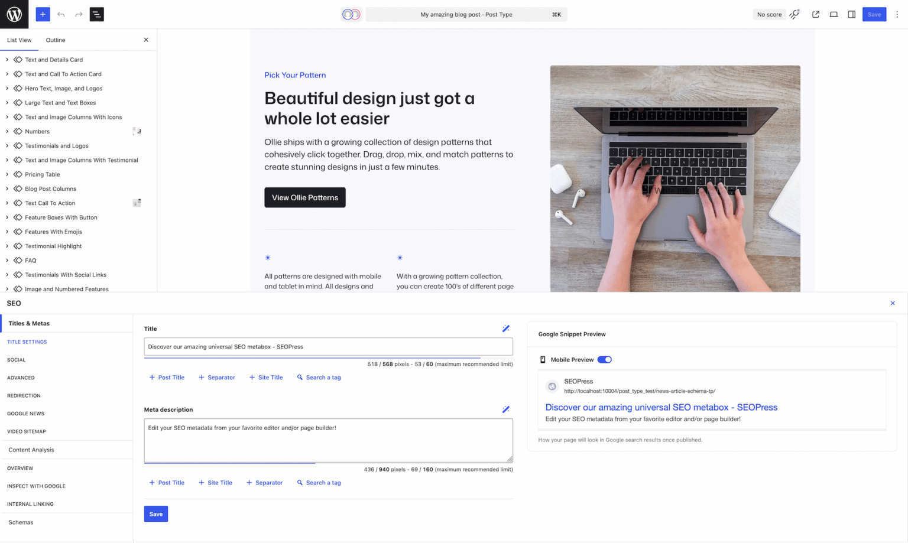908x543 pixels.
Task: Close the SEO metabox panel
Action: (x=893, y=303)
